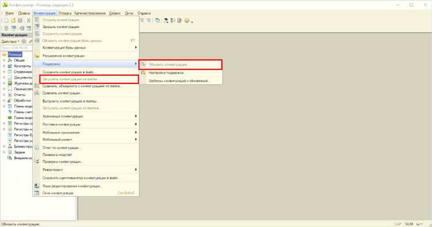Expand the Задачи tree node
Image resolution: width=432 pixels, height=227 pixels.
(4, 152)
